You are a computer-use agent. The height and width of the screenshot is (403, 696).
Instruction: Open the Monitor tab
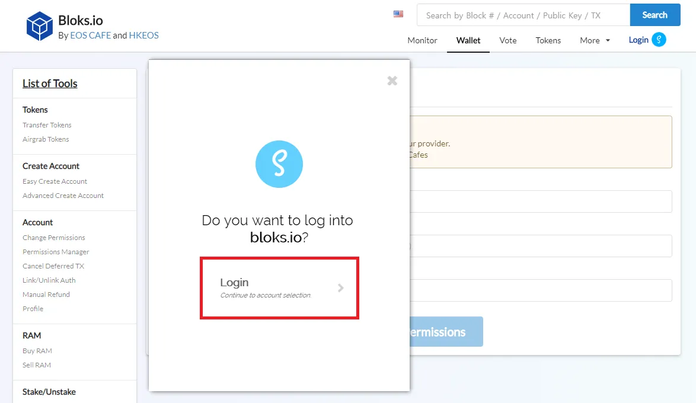[422, 40]
